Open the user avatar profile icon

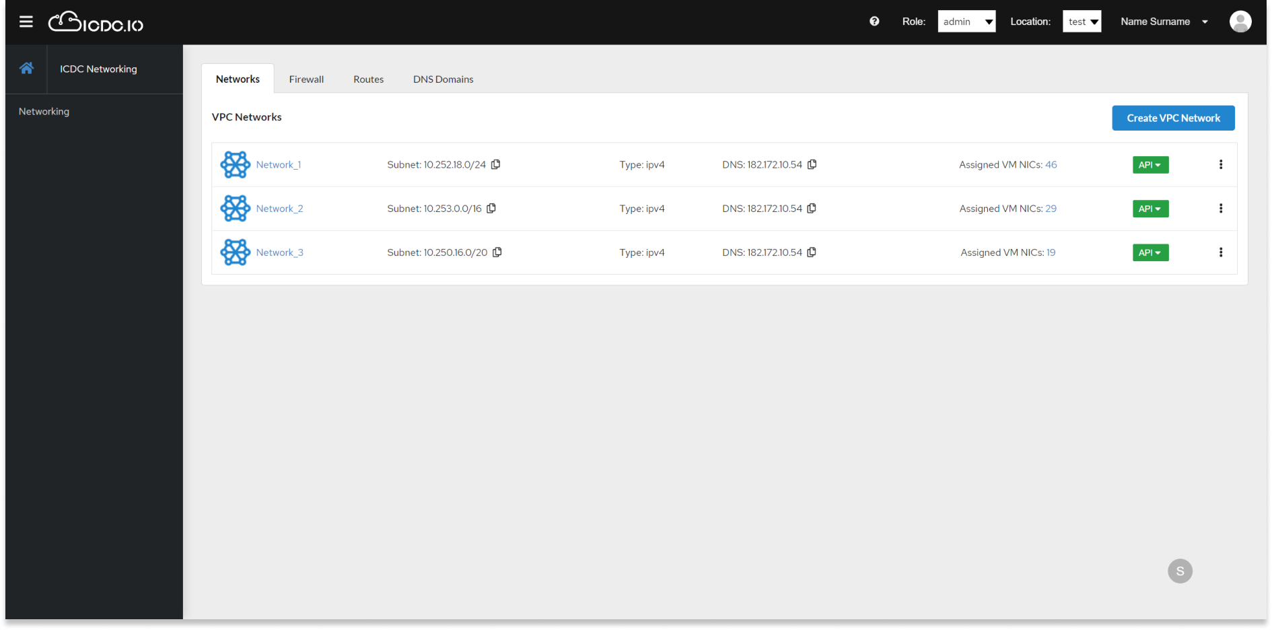pos(1240,22)
